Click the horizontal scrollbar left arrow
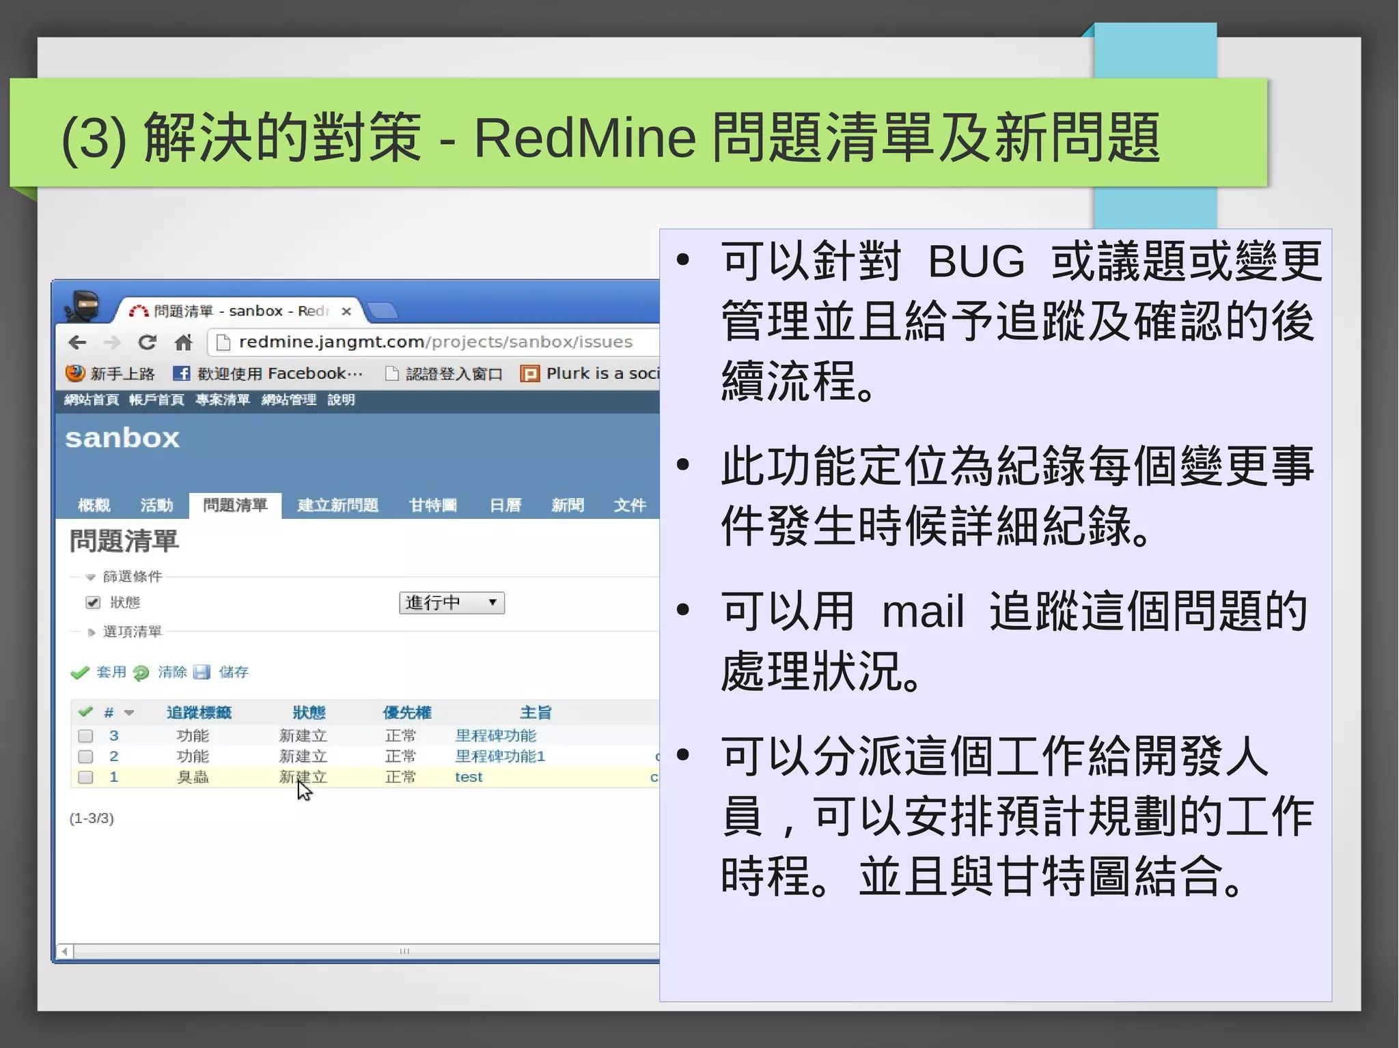The image size is (1399, 1048). (64, 951)
